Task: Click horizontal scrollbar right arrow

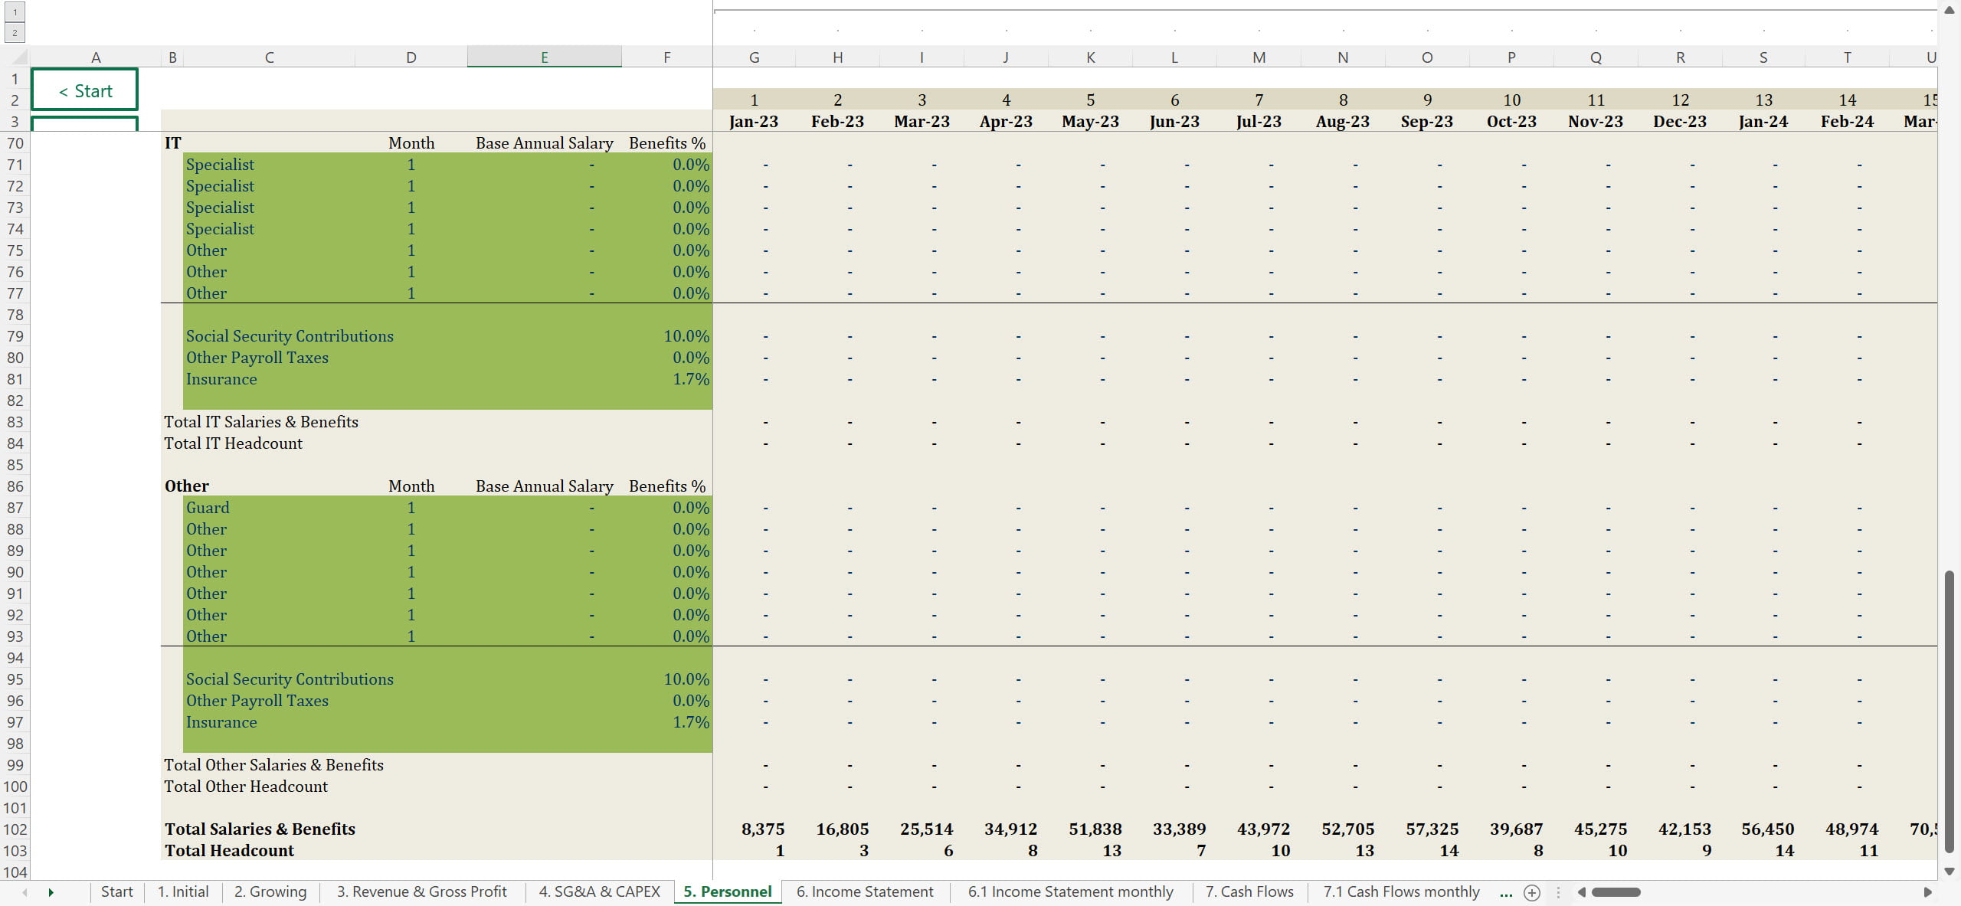Action: click(x=1927, y=892)
